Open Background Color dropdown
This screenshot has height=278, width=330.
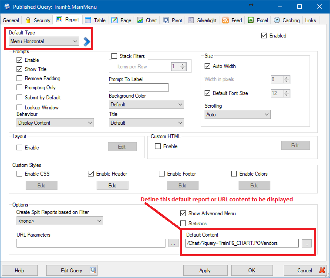click(146, 105)
